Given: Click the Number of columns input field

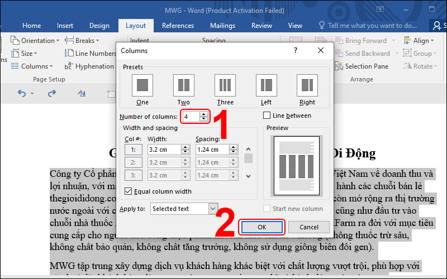Looking at the screenshot, I should click(191, 117).
